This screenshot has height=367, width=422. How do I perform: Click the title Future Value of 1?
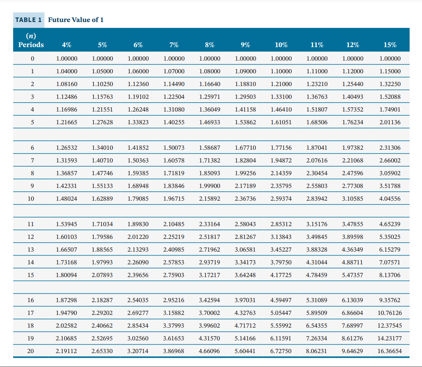[77, 20]
